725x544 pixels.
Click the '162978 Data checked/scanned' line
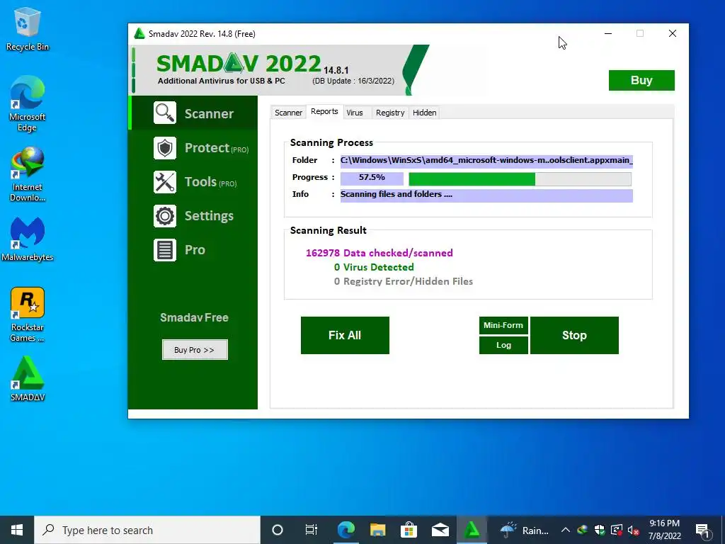click(379, 253)
